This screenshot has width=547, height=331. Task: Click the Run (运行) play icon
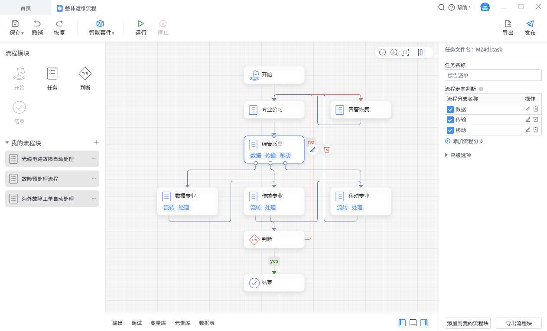tap(140, 24)
